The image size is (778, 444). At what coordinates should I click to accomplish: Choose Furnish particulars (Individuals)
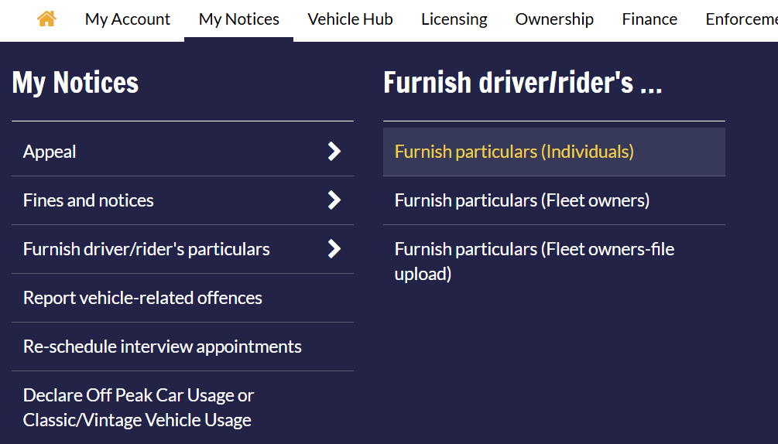coord(554,152)
